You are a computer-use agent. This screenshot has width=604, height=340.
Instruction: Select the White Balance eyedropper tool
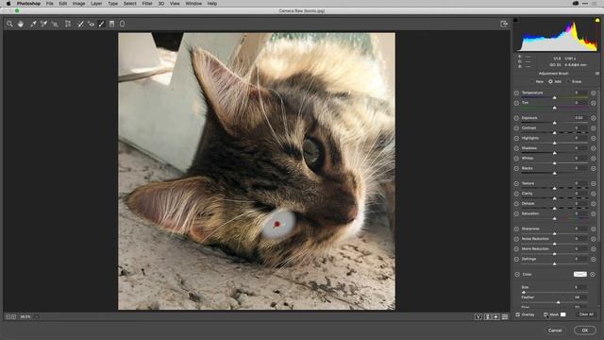pyautogui.click(x=33, y=24)
